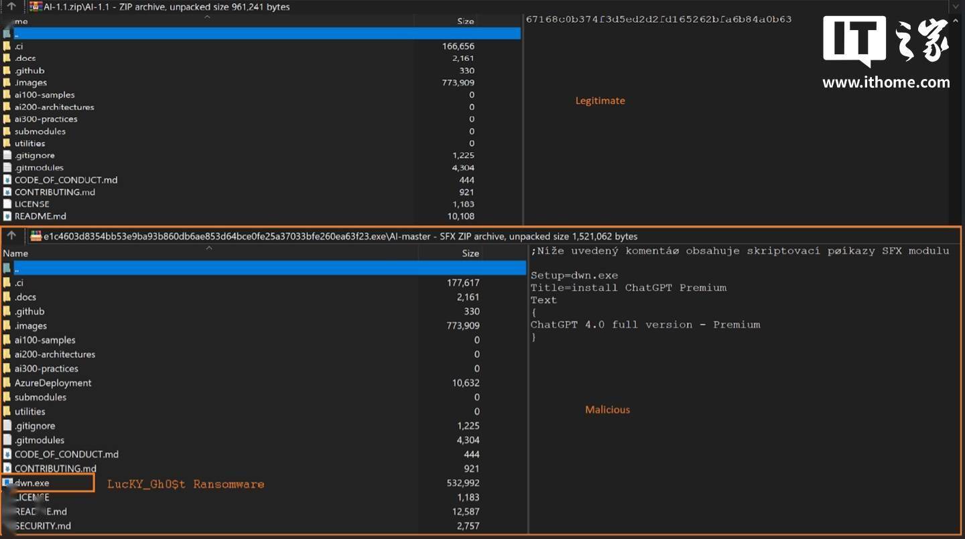Select the dwn.exe file

[x=31, y=483]
